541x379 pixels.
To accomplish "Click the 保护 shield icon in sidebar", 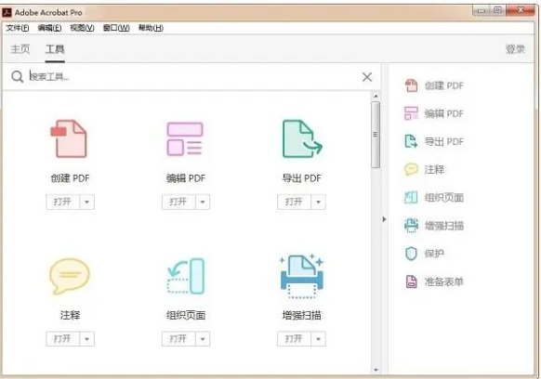I will tap(411, 254).
